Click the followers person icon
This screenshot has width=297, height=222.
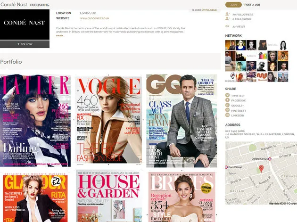[x=228, y=14]
